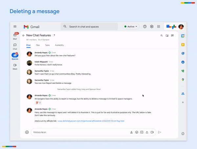Switch to the Chat tab

28,45
